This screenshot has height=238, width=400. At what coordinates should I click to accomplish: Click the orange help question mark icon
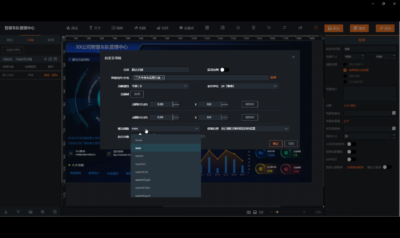[316, 28]
